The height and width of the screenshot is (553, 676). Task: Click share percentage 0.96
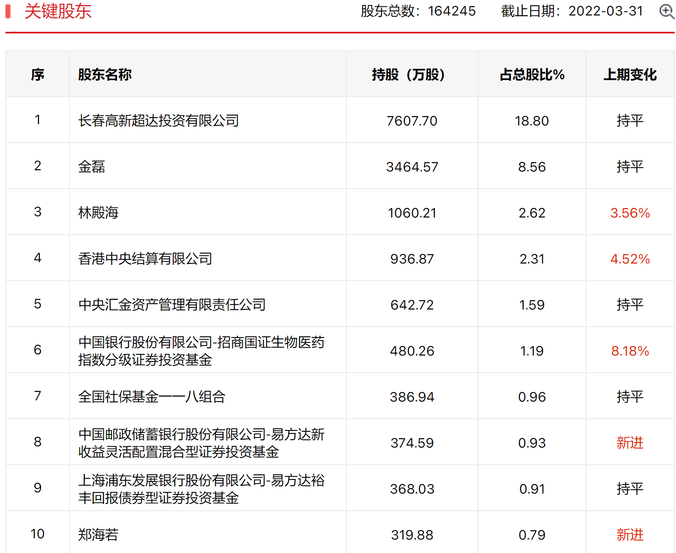(532, 397)
